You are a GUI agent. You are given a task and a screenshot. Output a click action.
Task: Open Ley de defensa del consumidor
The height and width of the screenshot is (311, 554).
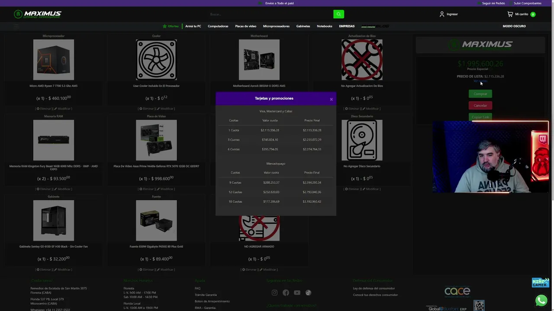[374, 289]
